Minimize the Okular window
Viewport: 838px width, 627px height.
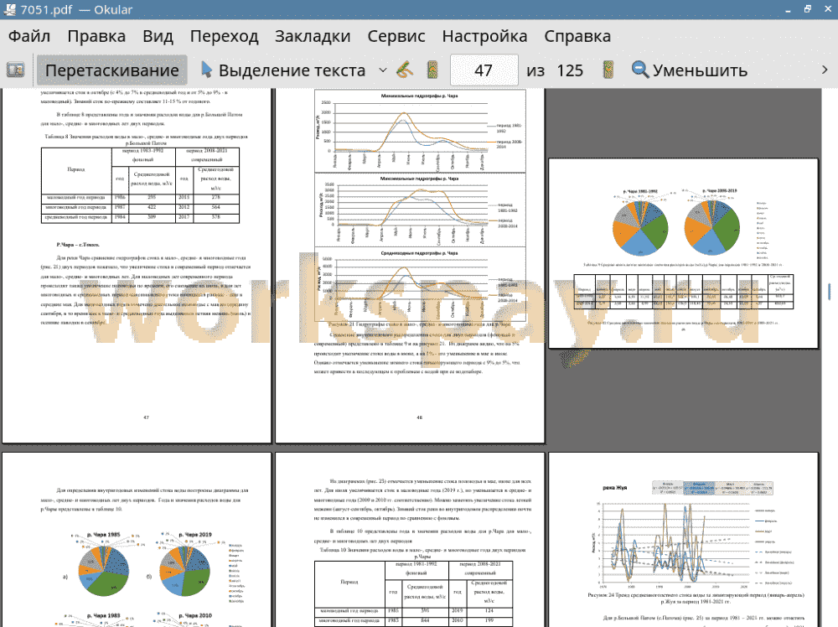788,9
